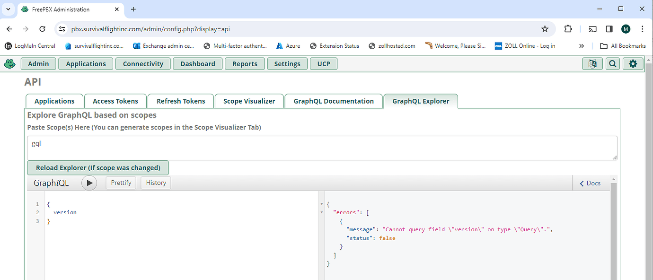The image size is (653, 280).
Task: View site information icon in address bar
Action: (62, 29)
